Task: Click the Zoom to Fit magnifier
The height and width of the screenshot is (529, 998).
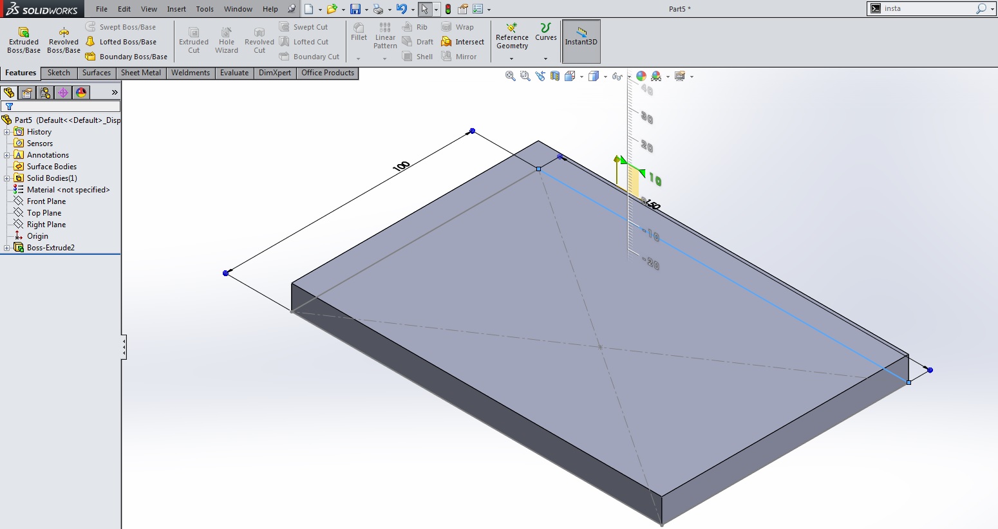Action: coord(510,76)
